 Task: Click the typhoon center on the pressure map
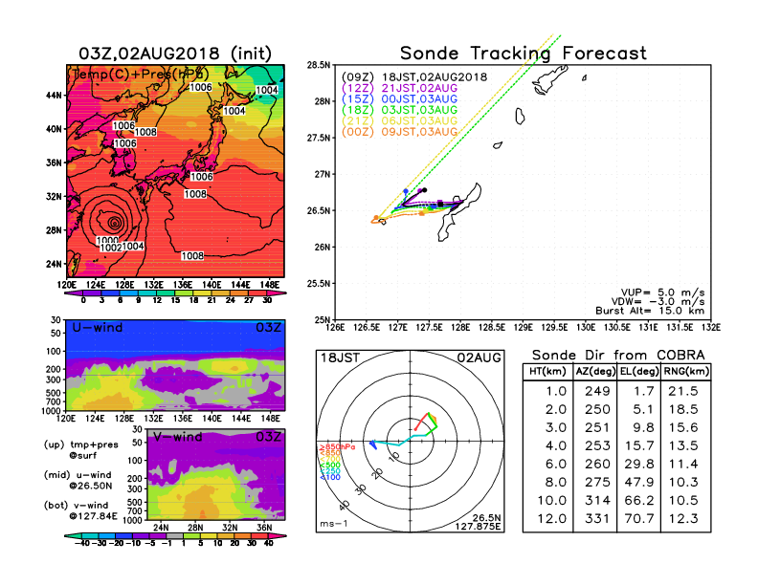[115, 223]
